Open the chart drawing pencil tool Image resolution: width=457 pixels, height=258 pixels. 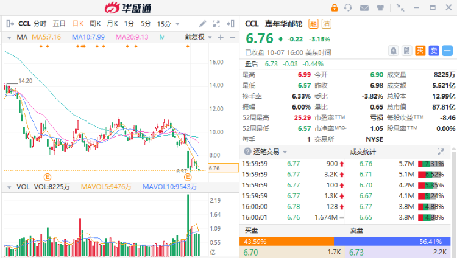coord(202,24)
